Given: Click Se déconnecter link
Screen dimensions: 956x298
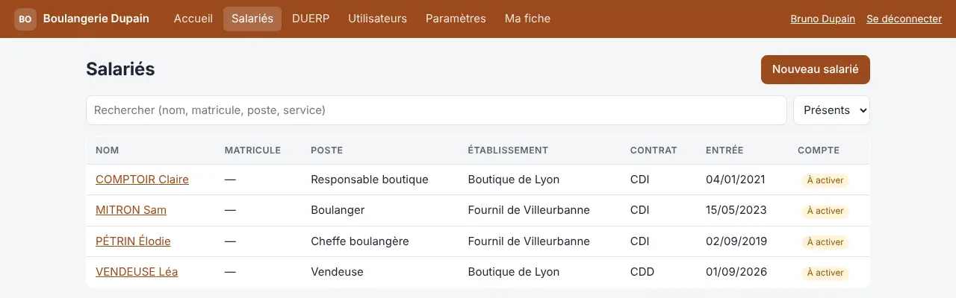Looking at the screenshot, I should coord(904,19).
